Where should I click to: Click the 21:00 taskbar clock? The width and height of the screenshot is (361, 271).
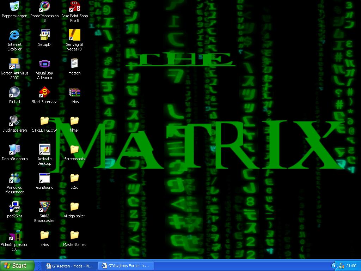(351, 266)
